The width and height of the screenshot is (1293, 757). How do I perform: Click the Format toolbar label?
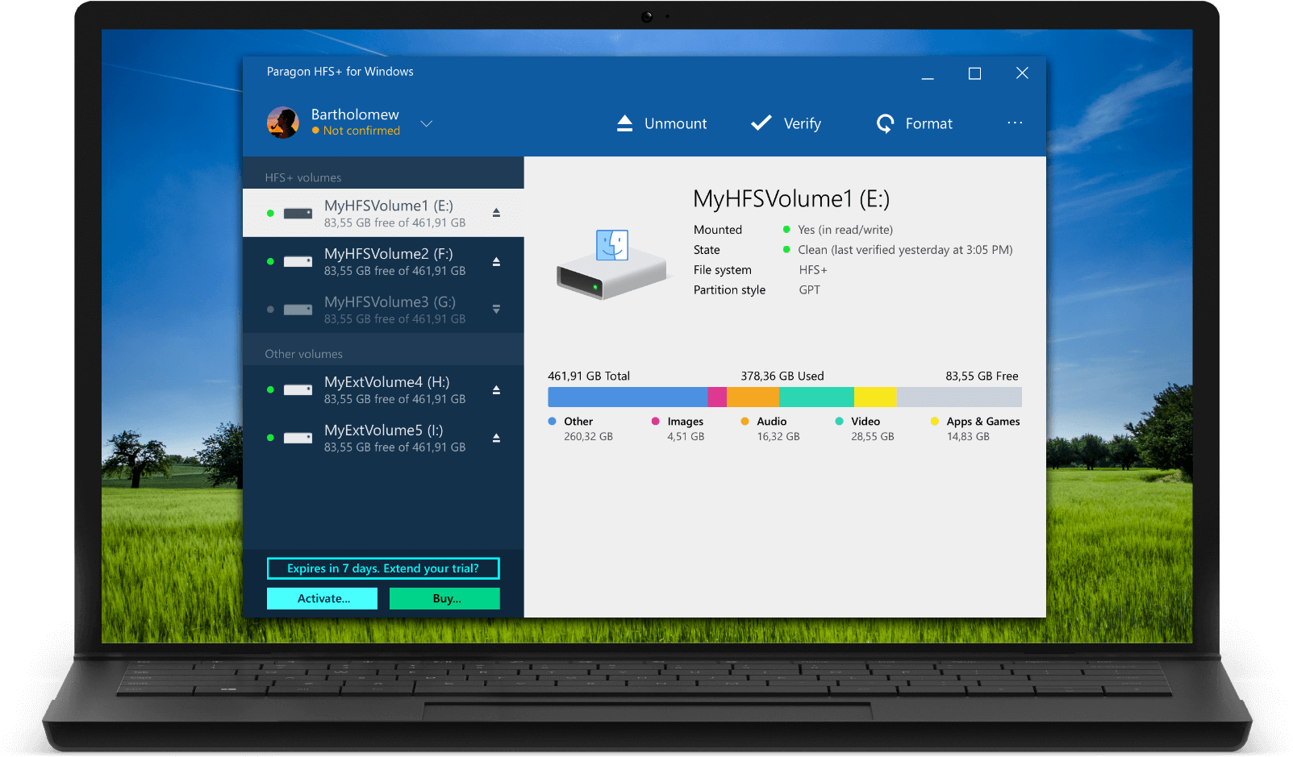[x=929, y=123]
